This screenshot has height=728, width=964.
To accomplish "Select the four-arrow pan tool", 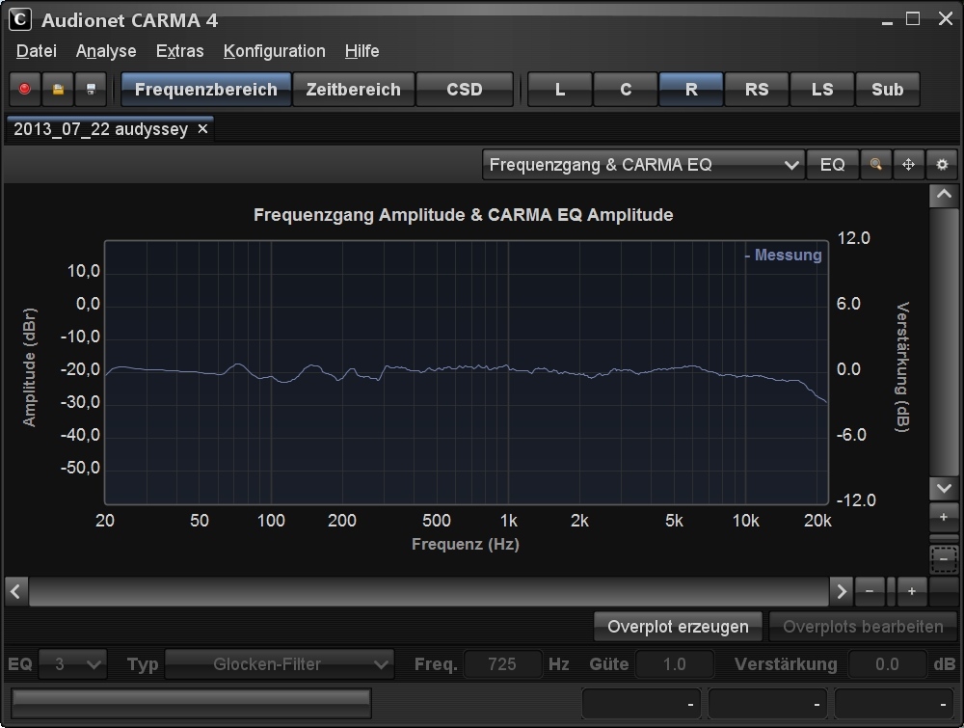I will 908,165.
